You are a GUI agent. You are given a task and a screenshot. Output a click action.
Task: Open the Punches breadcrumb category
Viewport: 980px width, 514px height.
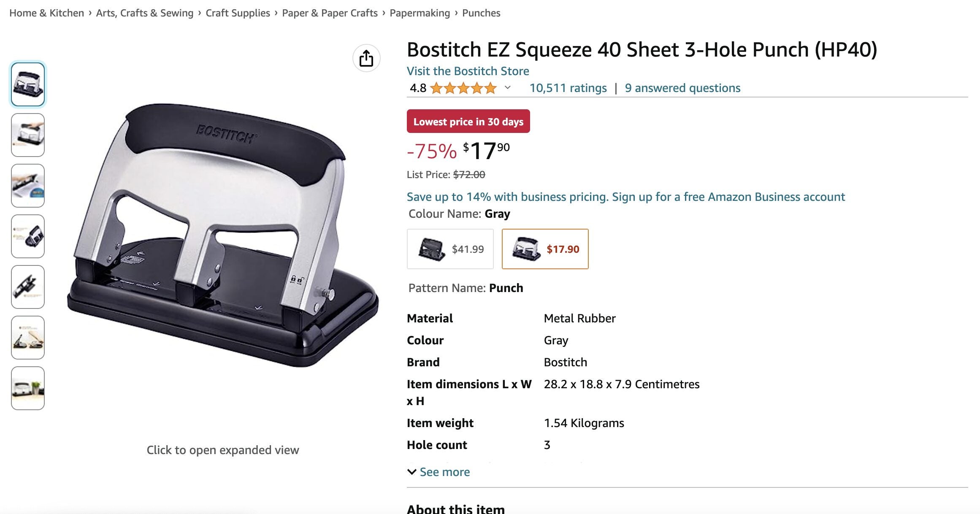click(x=481, y=13)
